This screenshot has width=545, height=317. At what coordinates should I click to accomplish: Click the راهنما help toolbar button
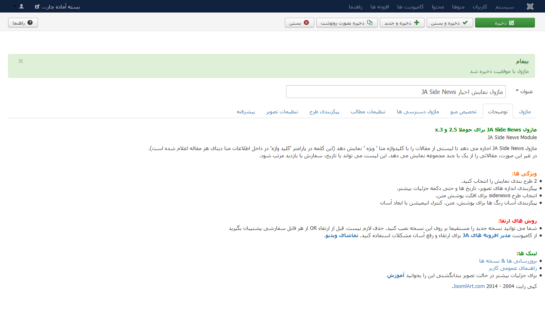pyautogui.click(x=23, y=23)
